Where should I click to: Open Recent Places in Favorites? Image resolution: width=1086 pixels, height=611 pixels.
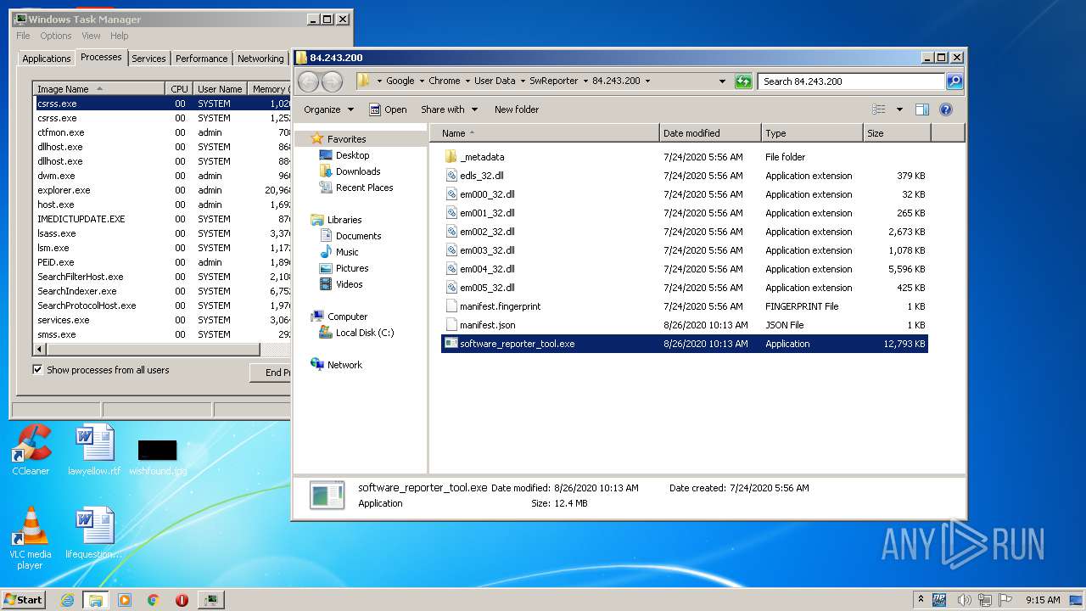(356, 188)
